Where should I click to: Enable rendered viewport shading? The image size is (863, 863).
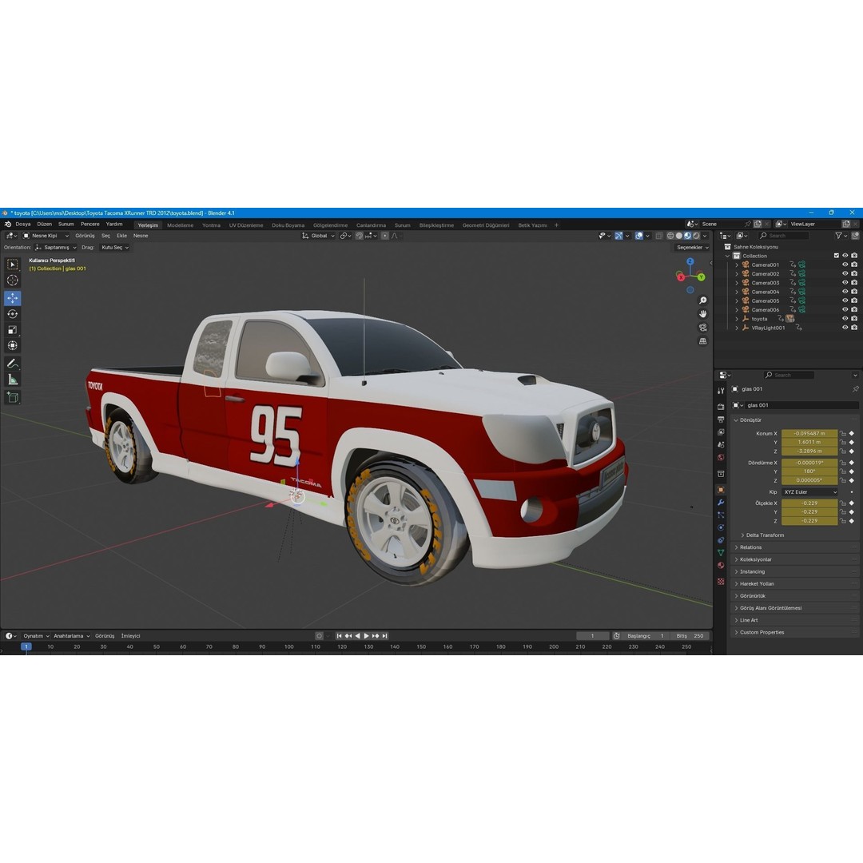pyautogui.click(x=696, y=236)
